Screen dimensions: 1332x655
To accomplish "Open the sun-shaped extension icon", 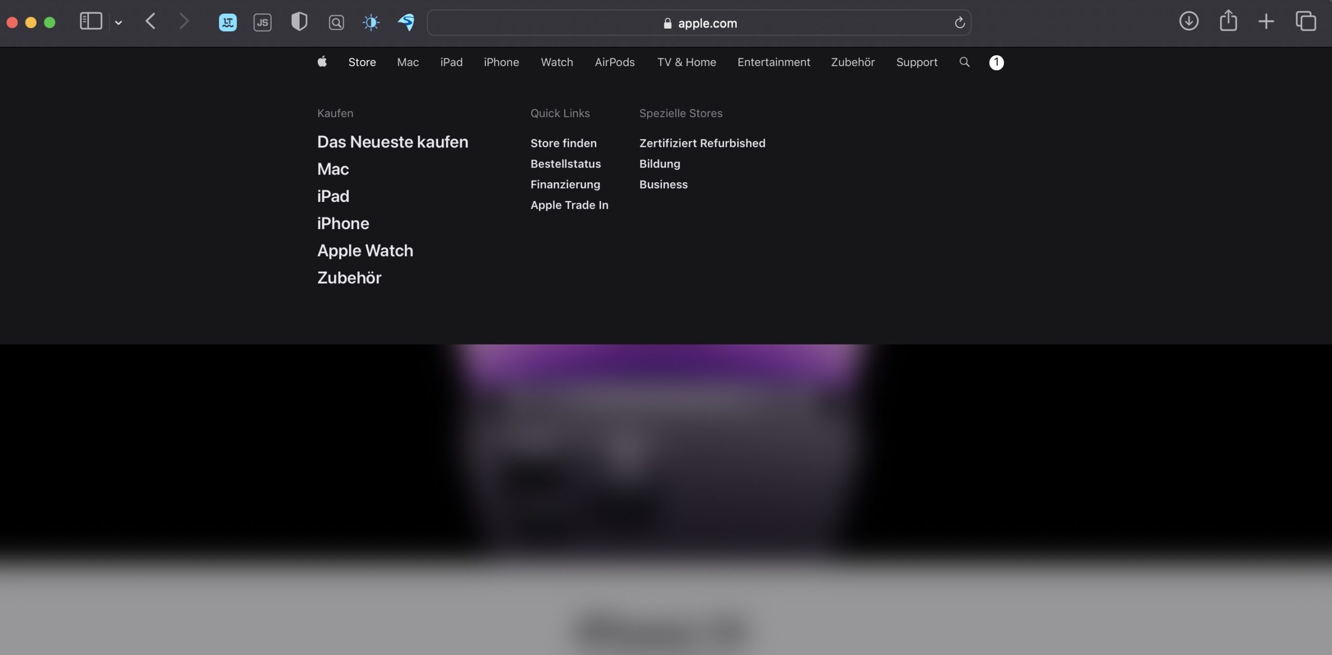I will [x=371, y=22].
